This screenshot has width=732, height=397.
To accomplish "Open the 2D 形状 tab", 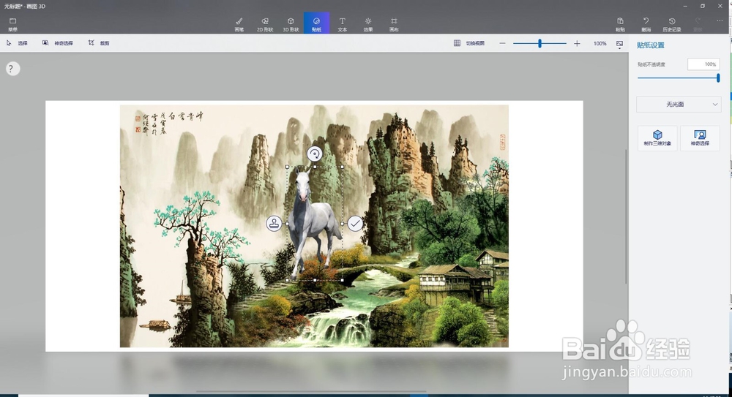I will click(265, 24).
